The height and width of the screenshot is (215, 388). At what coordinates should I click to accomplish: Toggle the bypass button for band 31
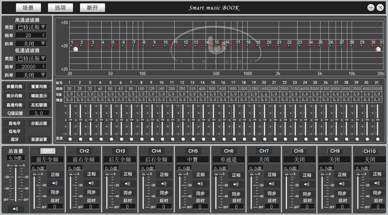click(x=378, y=139)
